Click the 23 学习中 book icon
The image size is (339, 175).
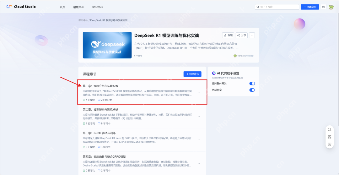pyautogui.click(x=99, y=100)
